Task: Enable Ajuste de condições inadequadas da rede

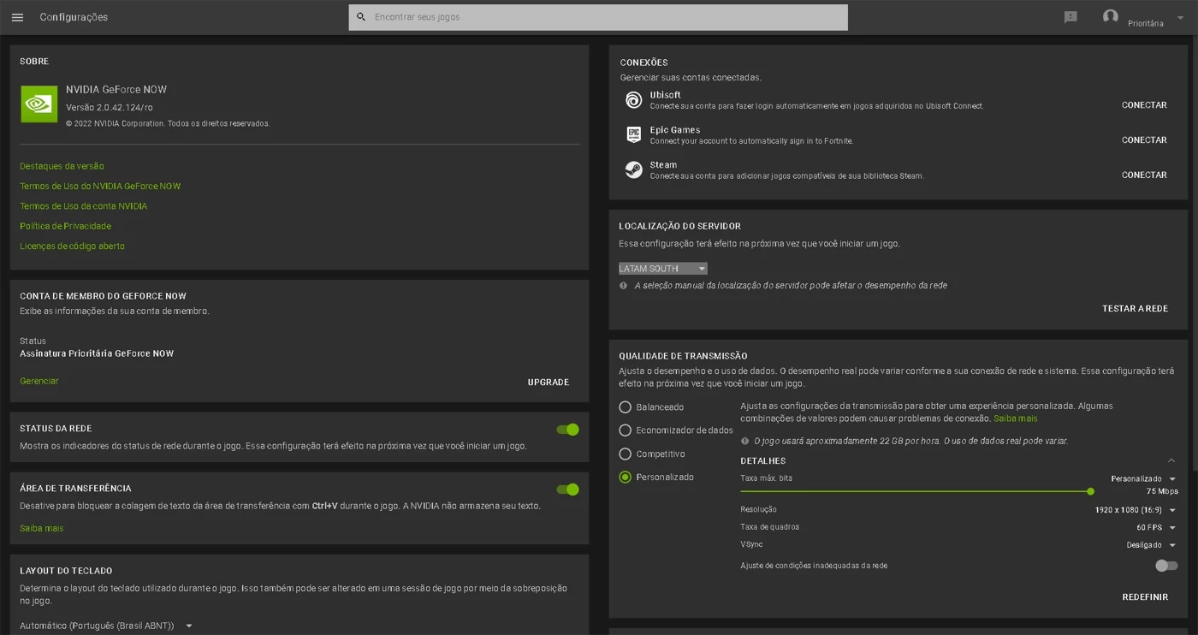Action: pos(1166,566)
